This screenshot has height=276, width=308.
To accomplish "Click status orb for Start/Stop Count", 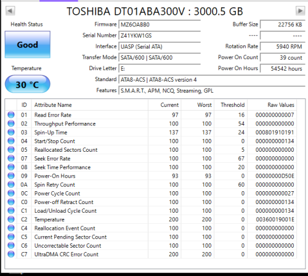I will [11, 141].
